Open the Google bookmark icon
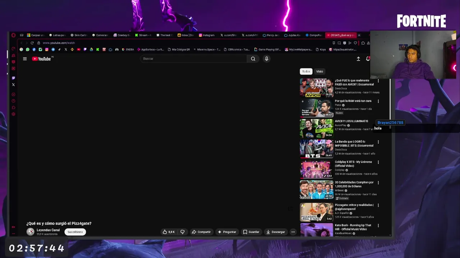The height and width of the screenshot is (258, 460). pos(21,49)
